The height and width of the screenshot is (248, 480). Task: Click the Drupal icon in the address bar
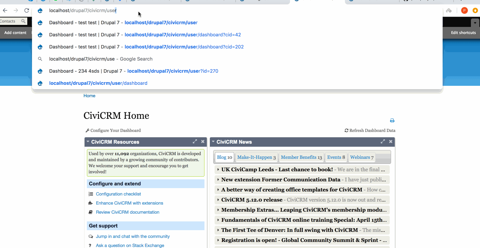click(x=40, y=10)
